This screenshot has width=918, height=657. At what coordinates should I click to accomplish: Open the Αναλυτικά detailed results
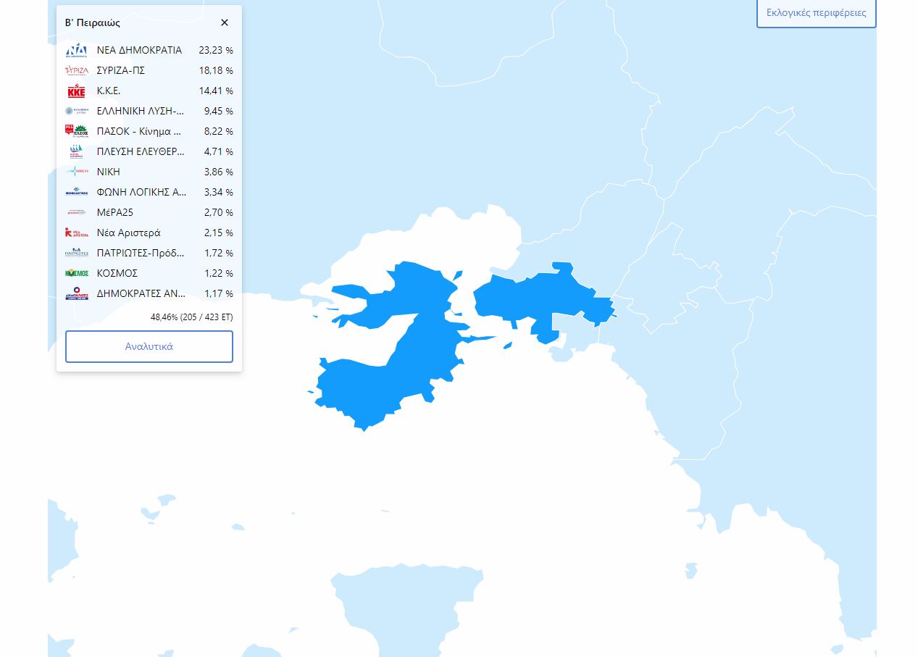pyautogui.click(x=149, y=346)
